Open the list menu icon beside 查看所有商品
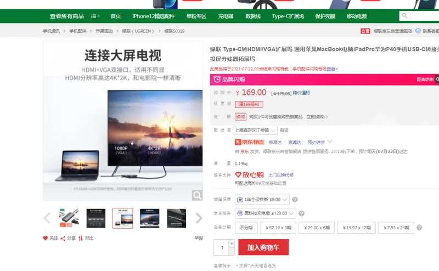This screenshot has height=271, width=439. click(x=95, y=16)
